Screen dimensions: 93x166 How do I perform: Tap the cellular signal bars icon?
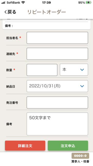pyautogui.click(x=3, y=3)
